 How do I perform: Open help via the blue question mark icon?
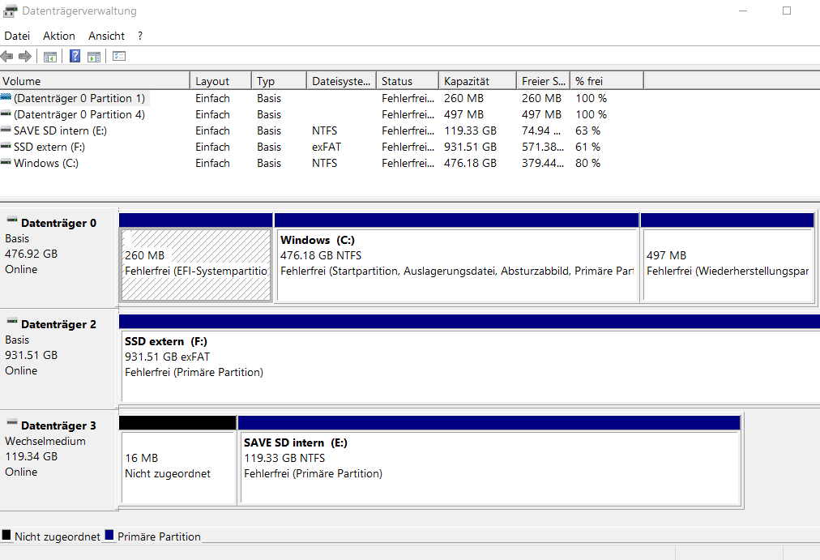[75, 56]
